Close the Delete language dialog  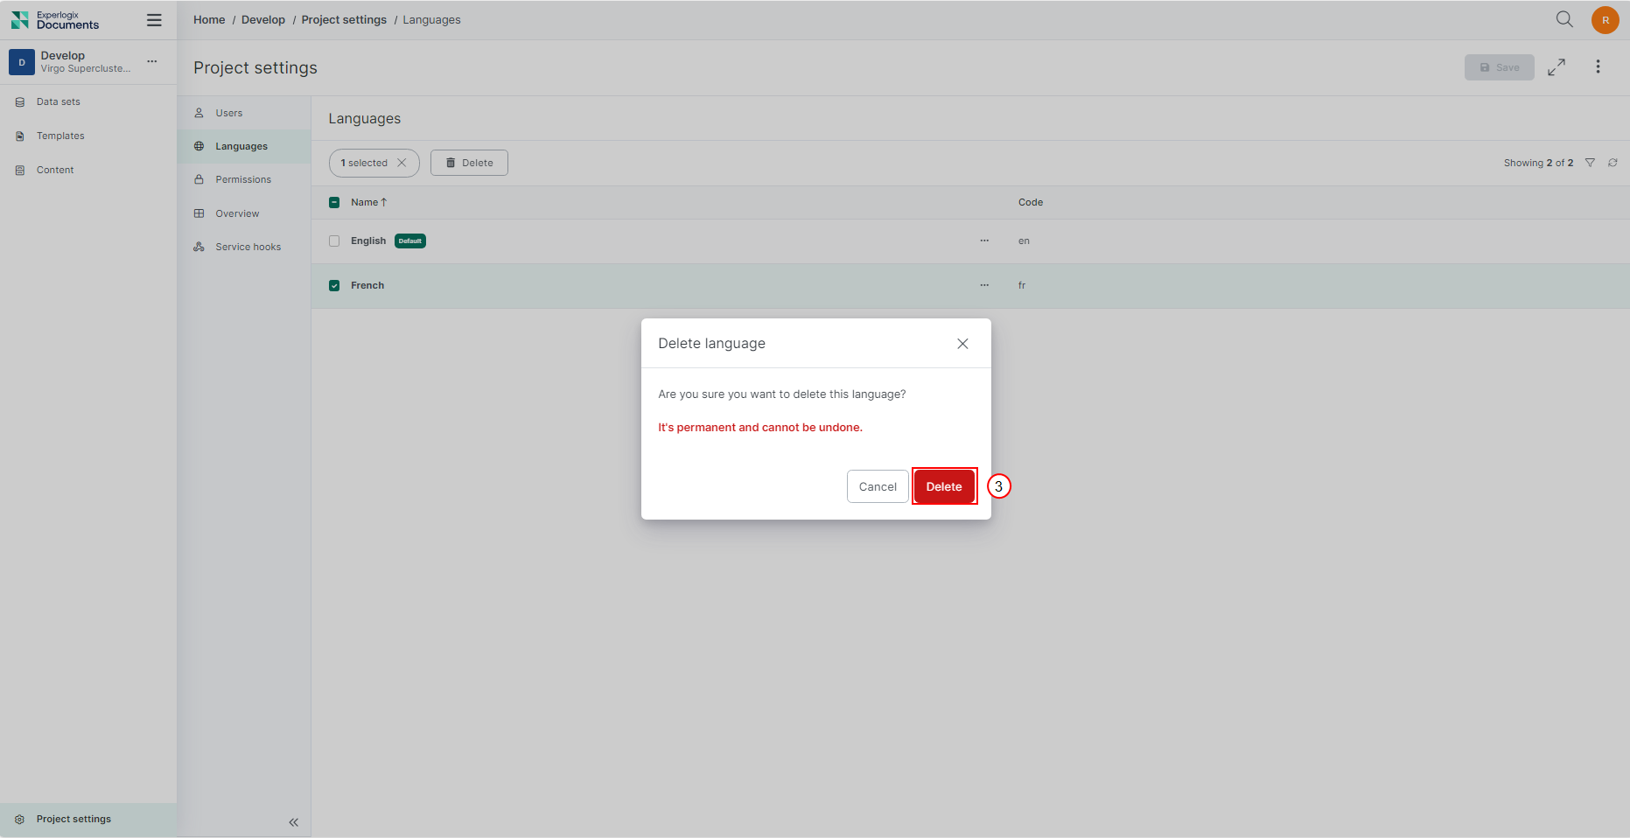pos(962,344)
